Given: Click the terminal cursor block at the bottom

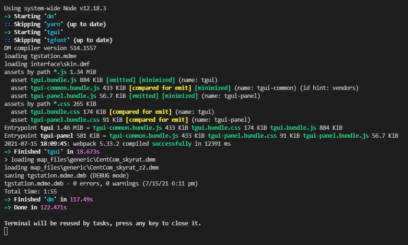Looking at the screenshot, I should coord(6,231).
